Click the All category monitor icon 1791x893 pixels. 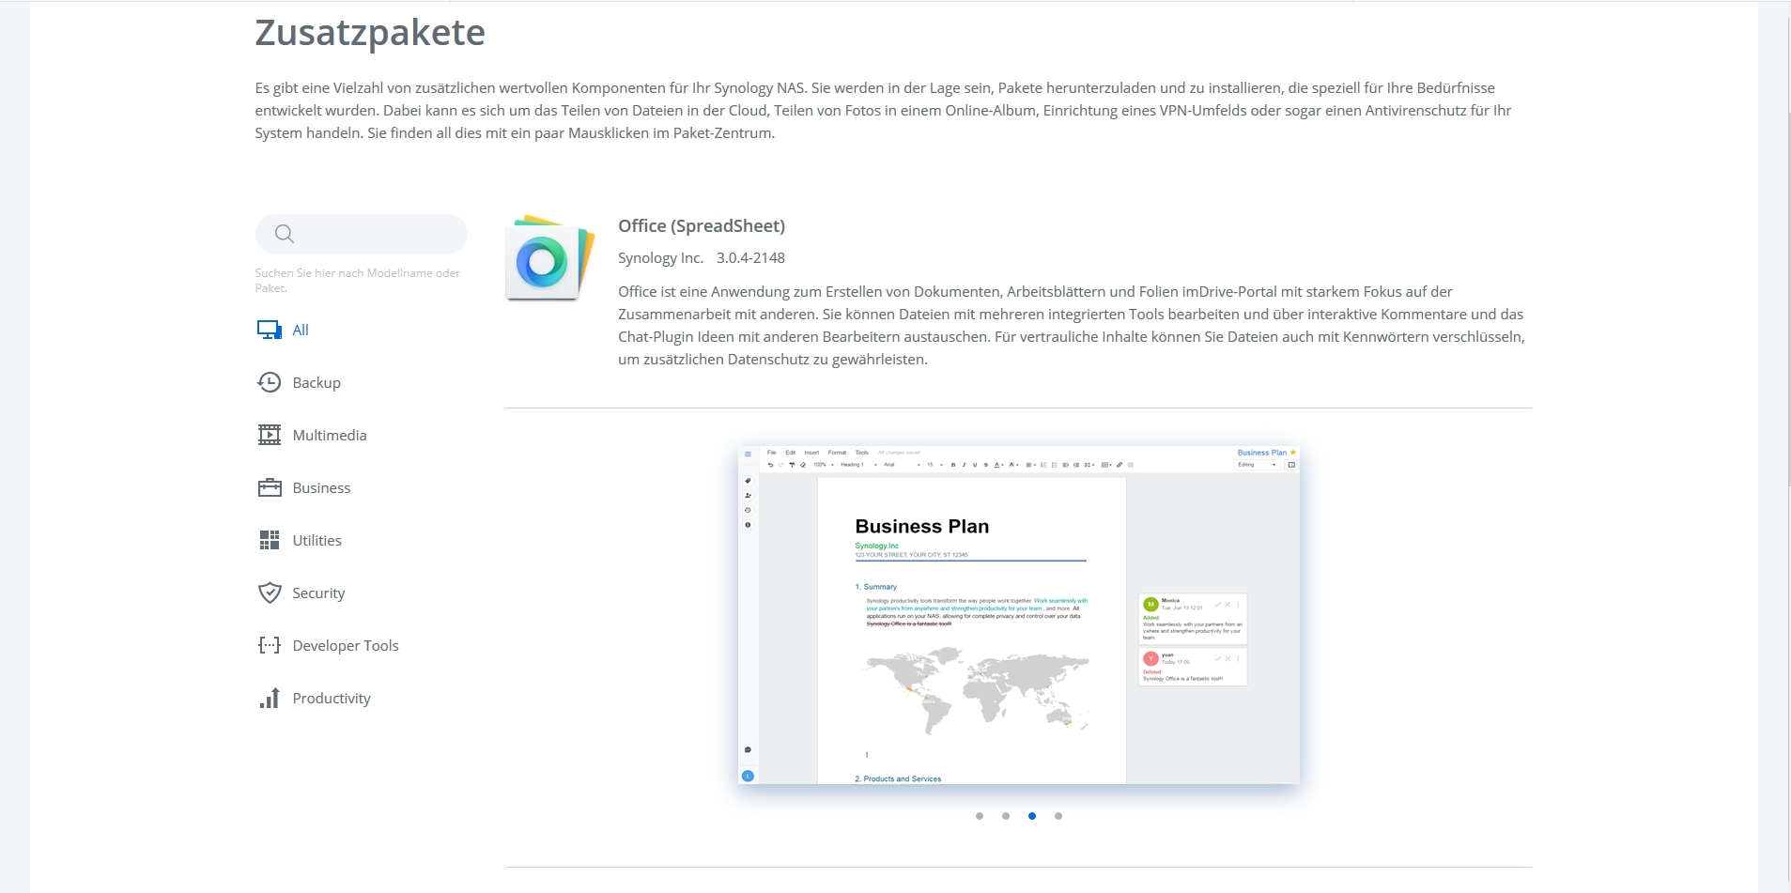click(x=270, y=330)
